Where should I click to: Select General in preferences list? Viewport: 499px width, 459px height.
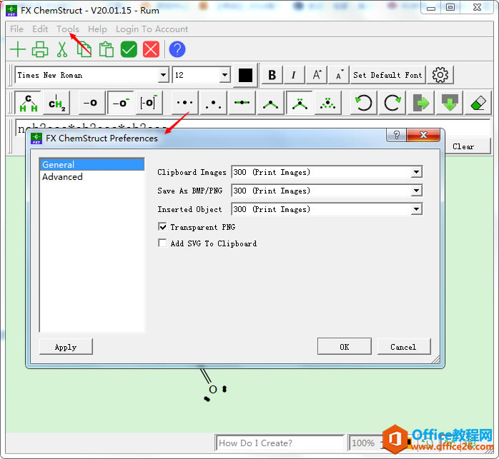click(92, 165)
